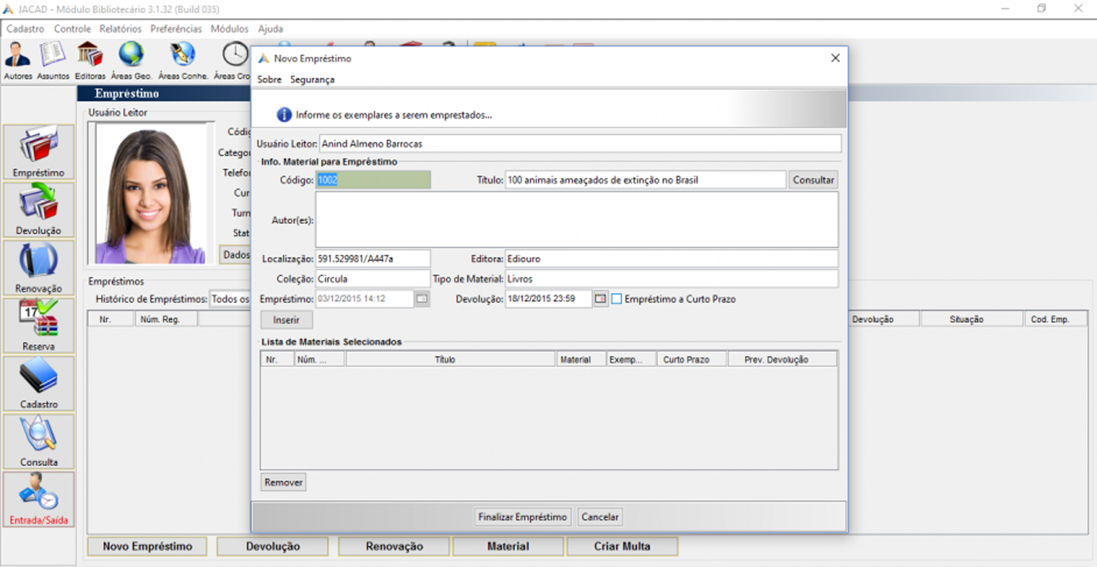Click the Devolução date field
The width and height of the screenshot is (1097, 567).
click(548, 299)
